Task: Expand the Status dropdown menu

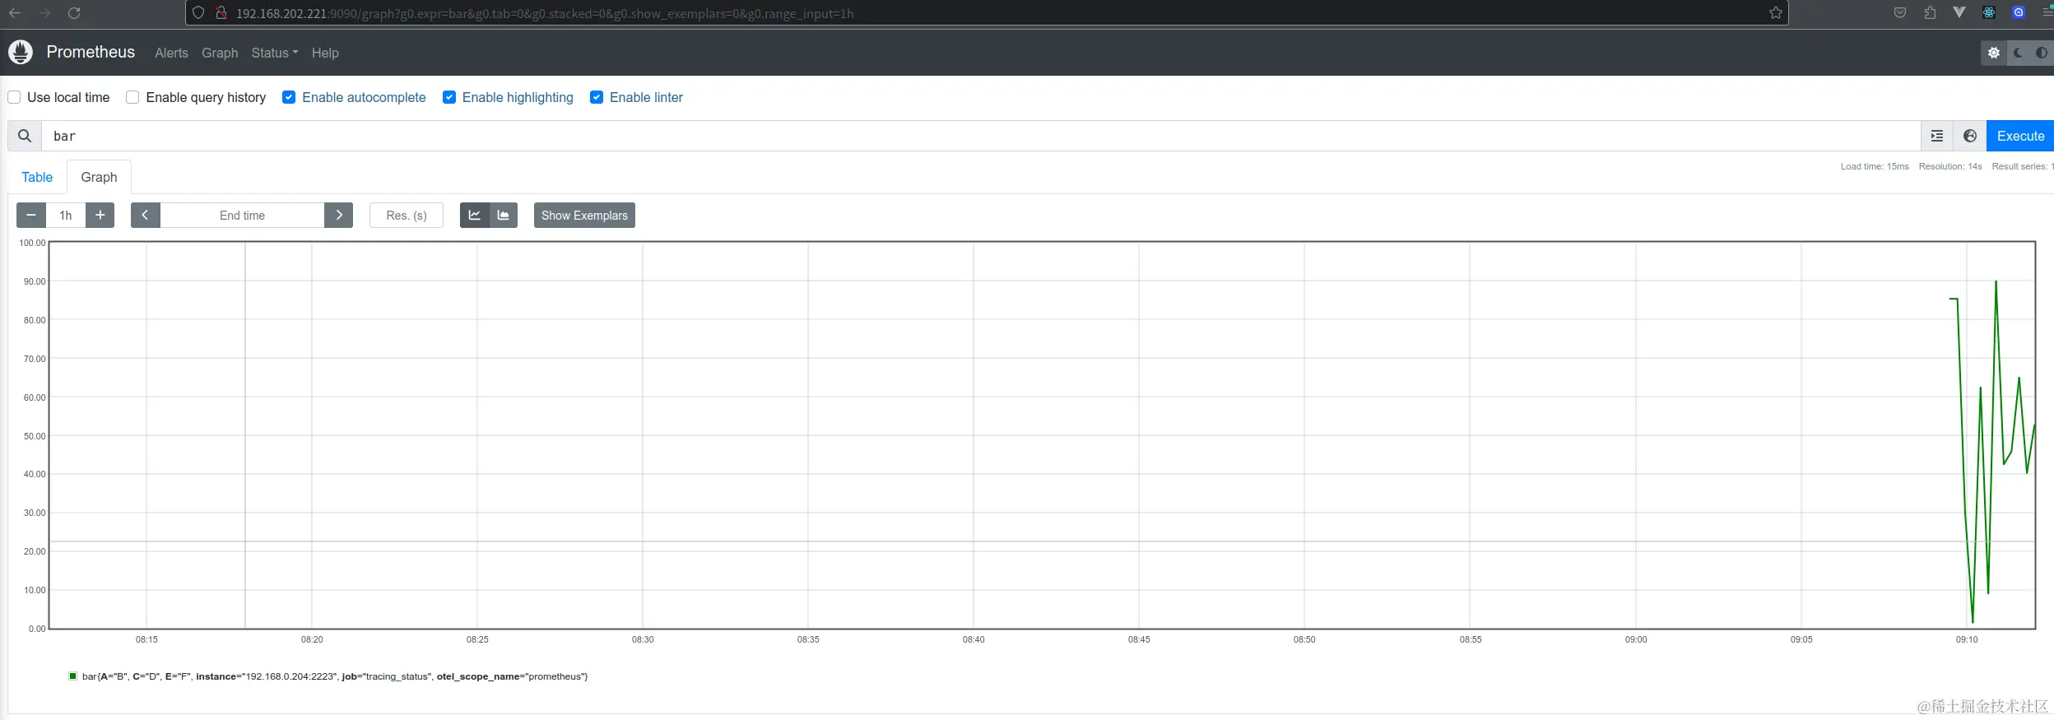Action: click(275, 53)
